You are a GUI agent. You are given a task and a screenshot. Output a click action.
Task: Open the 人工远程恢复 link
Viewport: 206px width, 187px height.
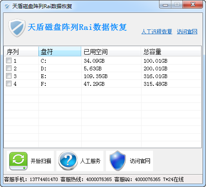157,32
